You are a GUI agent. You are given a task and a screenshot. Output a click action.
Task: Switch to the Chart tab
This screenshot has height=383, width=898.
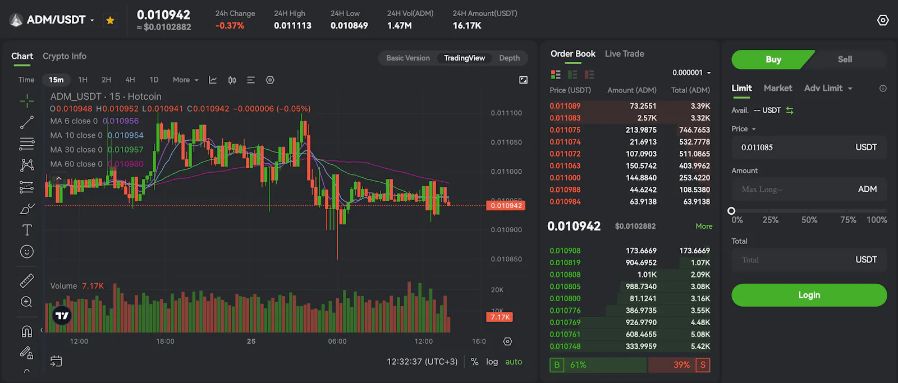point(22,56)
